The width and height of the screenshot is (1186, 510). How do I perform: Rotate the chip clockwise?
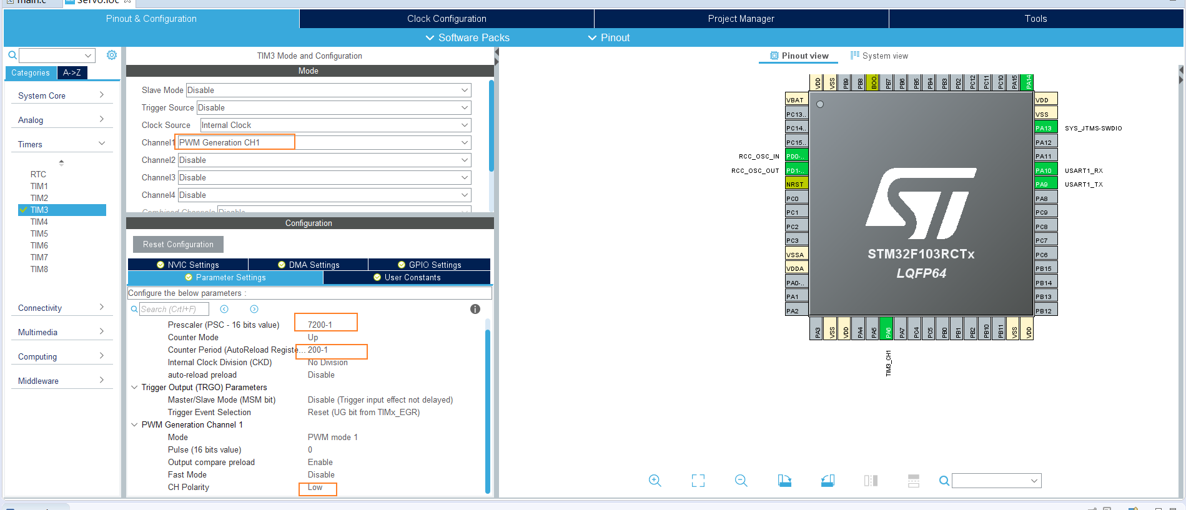[784, 481]
